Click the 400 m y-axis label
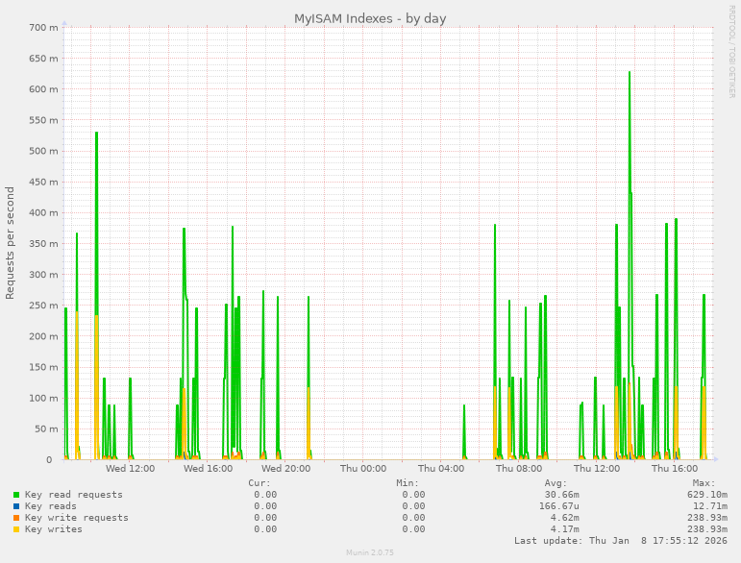This screenshot has height=563, width=741. [x=43, y=213]
